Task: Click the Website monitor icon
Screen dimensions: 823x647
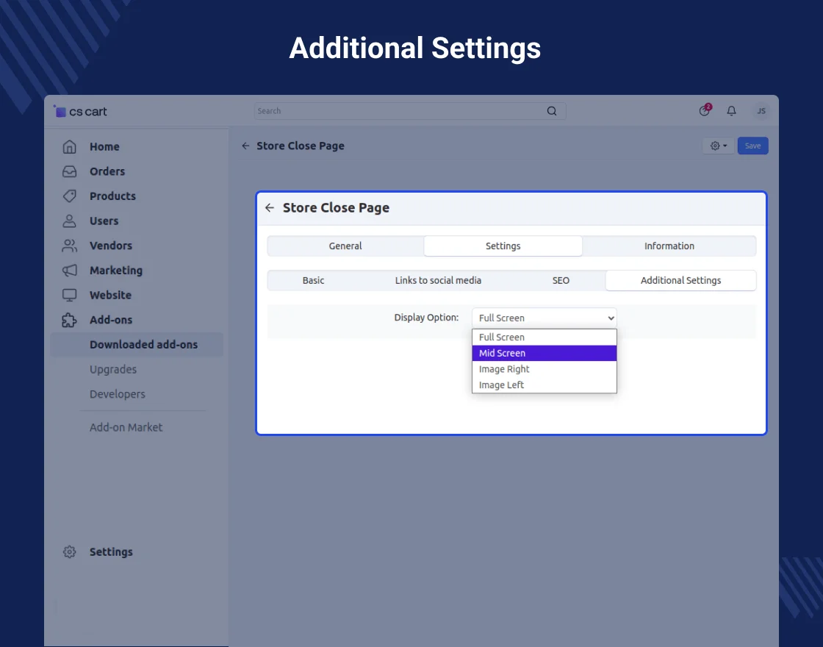Action: click(x=70, y=295)
